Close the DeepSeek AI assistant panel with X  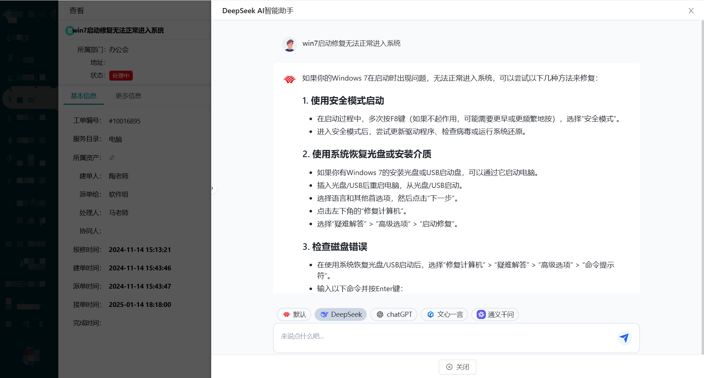tap(691, 11)
